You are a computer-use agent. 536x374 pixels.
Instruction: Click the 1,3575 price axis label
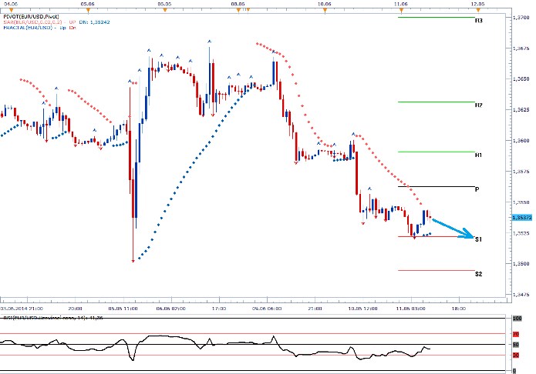tap(521, 172)
